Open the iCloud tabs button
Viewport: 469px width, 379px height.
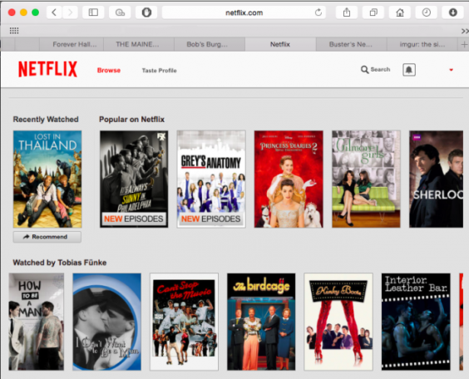pos(120,12)
